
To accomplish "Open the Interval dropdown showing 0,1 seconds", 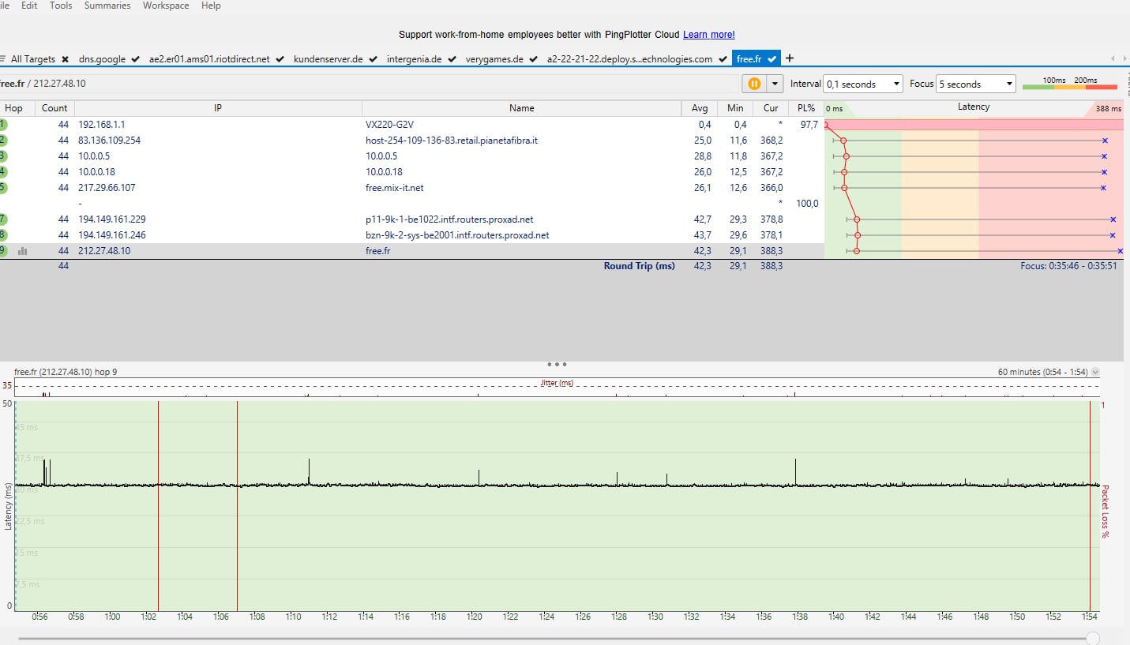I will pyautogui.click(x=862, y=84).
